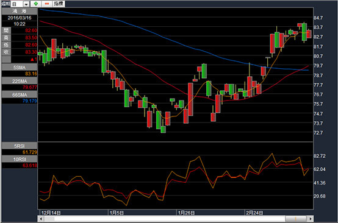Screen dimensions: 338x223
Task: Click the 5SMA value 83.16
Action: pyautogui.click(x=31, y=74)
